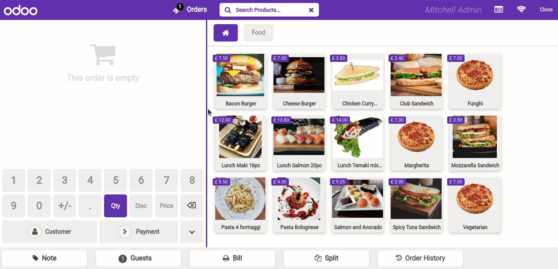Open the odoo logo
The width and height of the screenshot is (558, 269).
coord(21,10)
